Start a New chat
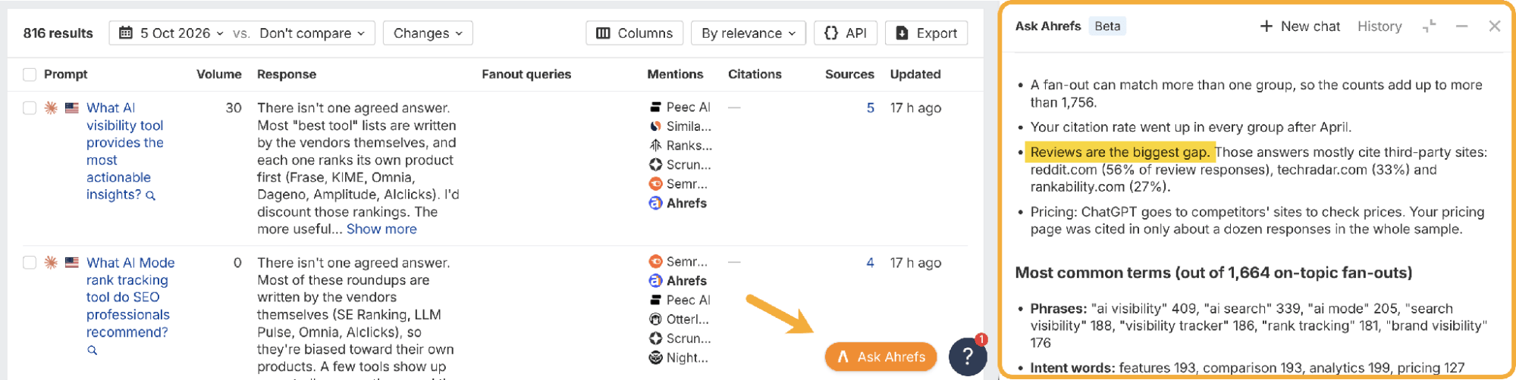 click(x=1300, y=26)
